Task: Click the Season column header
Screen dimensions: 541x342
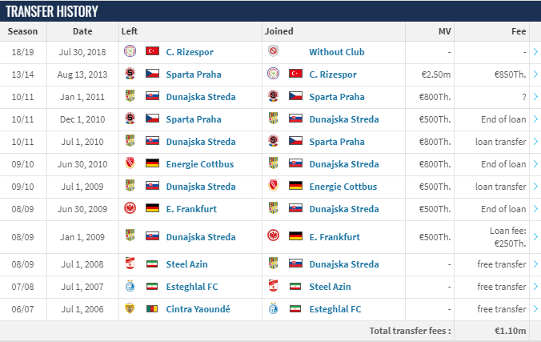Action: pos(22,31)
